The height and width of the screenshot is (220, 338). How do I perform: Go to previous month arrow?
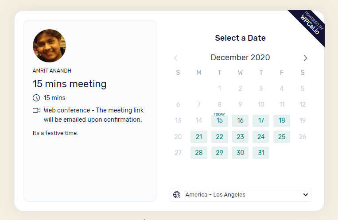(176, 58)
